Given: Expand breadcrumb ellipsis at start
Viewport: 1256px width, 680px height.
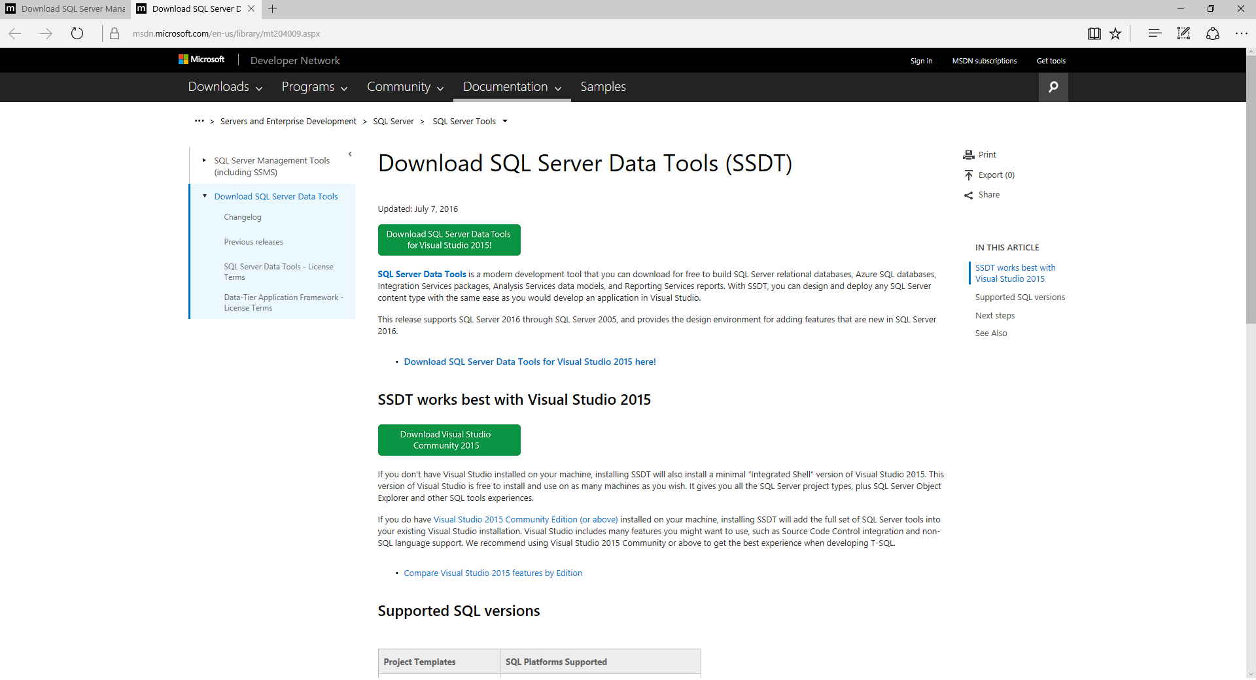Looking at the screenshot, I should (199, 121).
